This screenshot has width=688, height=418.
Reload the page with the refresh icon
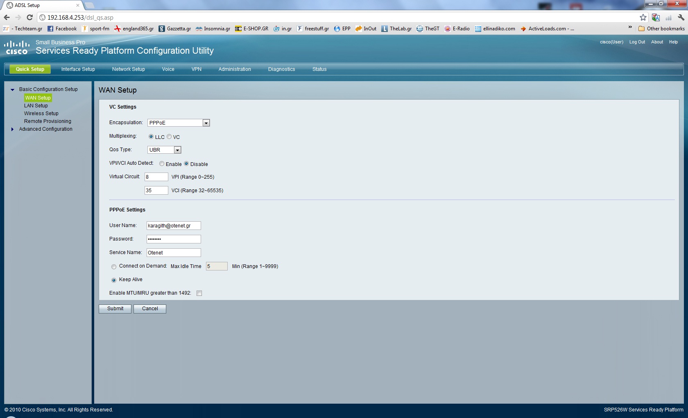click(x=29, y=17)
